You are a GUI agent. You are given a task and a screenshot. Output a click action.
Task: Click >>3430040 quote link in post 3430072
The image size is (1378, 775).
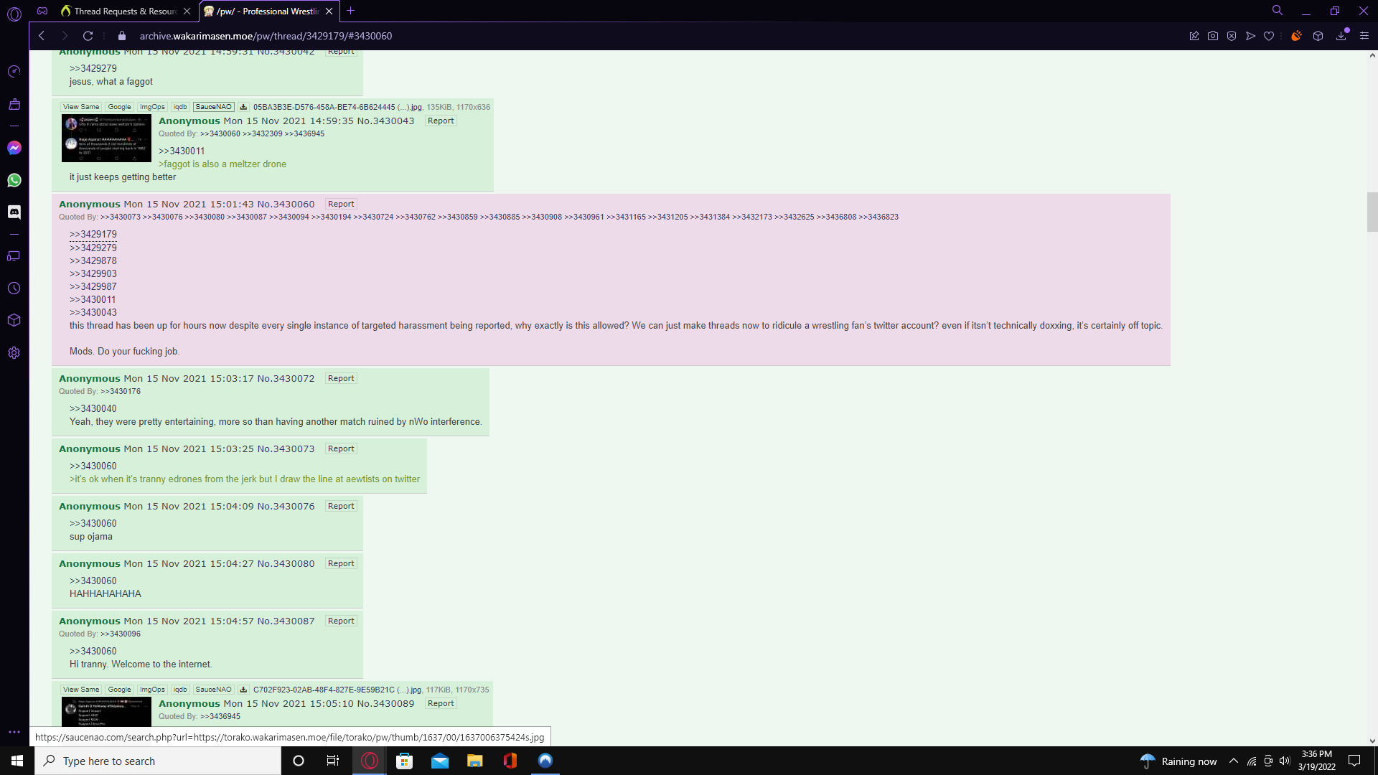(93, 408)
